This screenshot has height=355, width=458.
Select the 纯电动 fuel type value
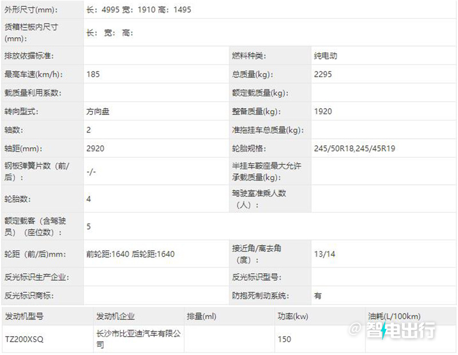coord(325,55)
